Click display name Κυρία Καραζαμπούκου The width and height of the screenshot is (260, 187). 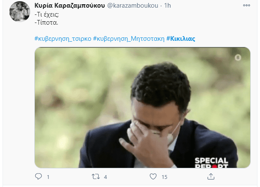tap(70, 6)
